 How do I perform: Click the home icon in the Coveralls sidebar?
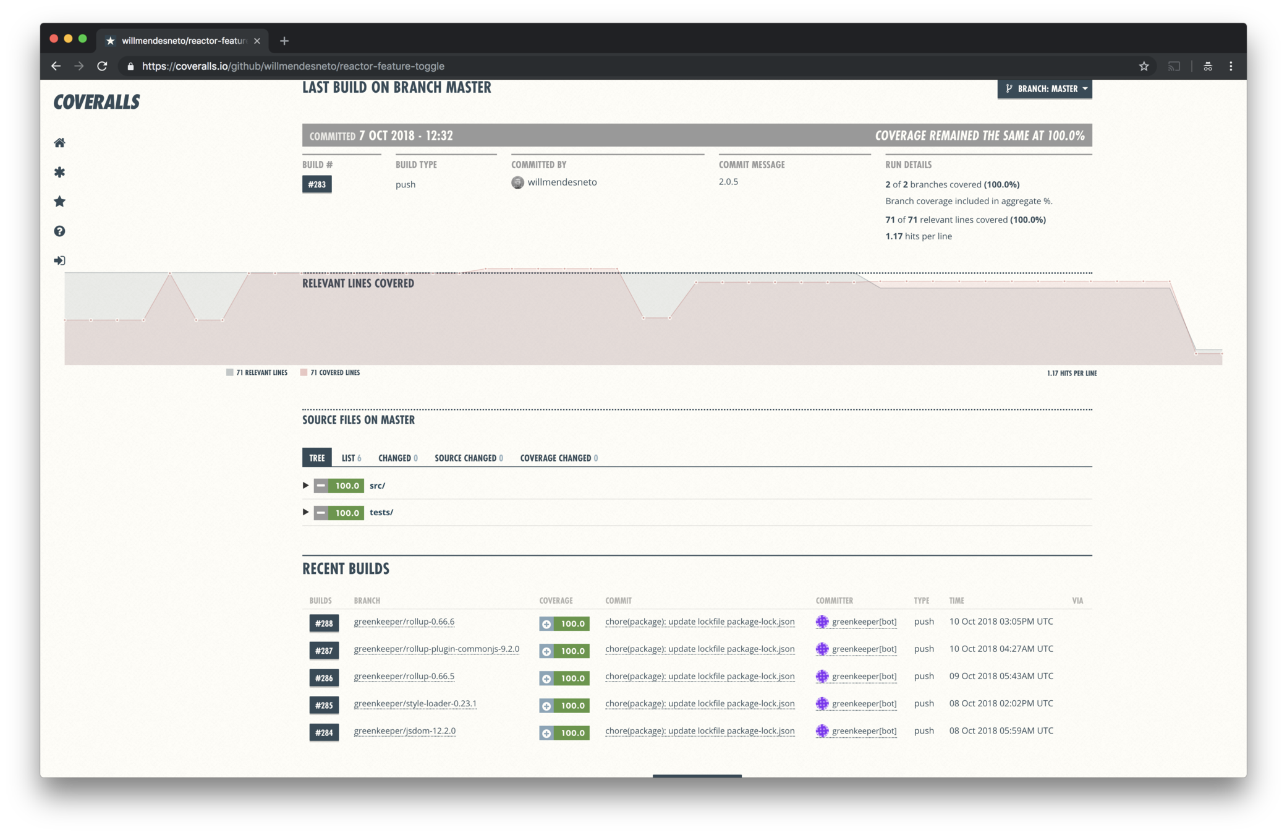(59, 143)
